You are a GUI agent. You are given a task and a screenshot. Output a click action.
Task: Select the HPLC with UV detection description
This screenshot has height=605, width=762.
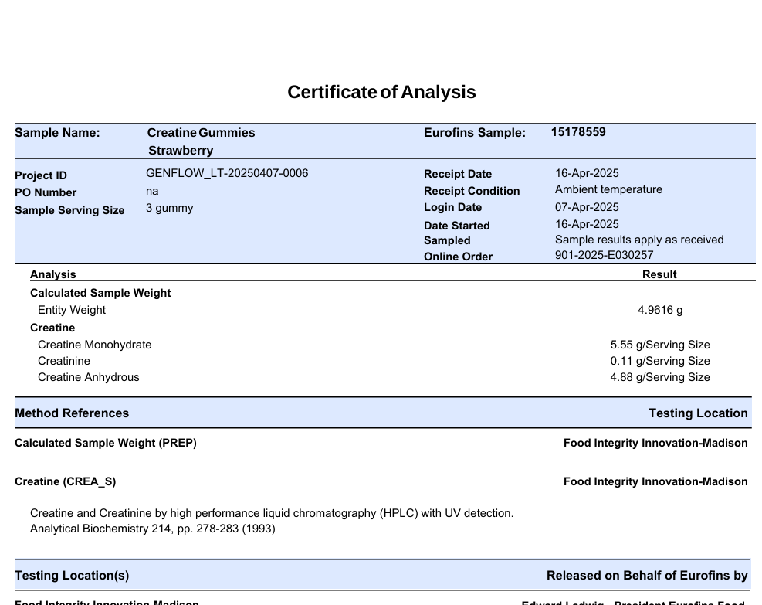tap(272, 513)
